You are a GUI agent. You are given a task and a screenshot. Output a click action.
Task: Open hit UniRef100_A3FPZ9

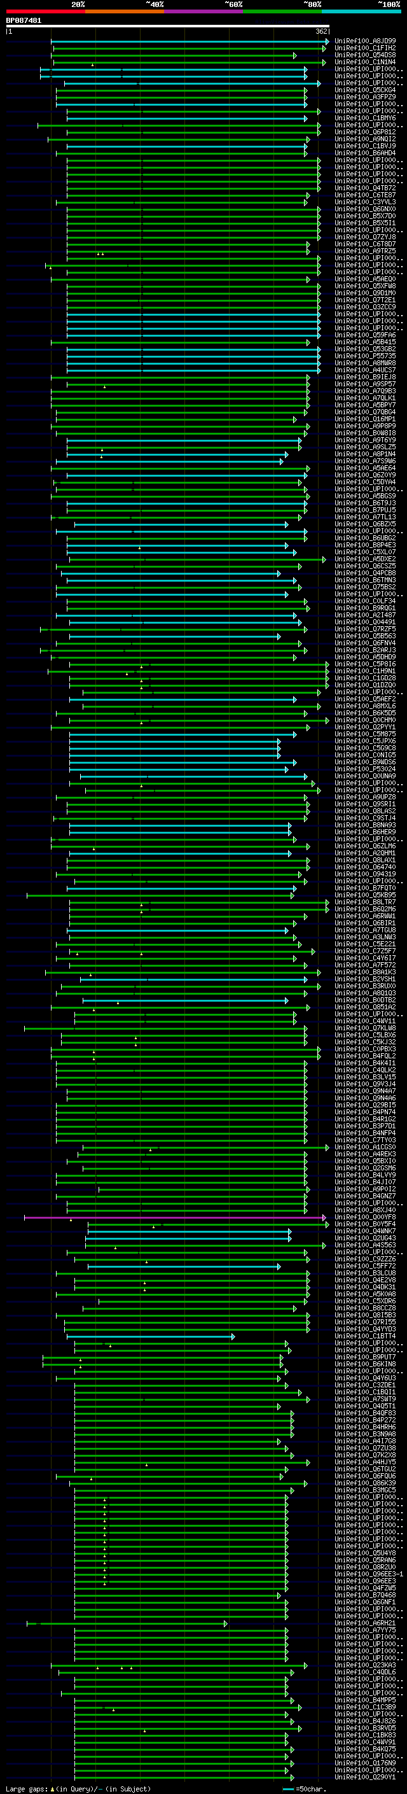click(x=365, y=97)
